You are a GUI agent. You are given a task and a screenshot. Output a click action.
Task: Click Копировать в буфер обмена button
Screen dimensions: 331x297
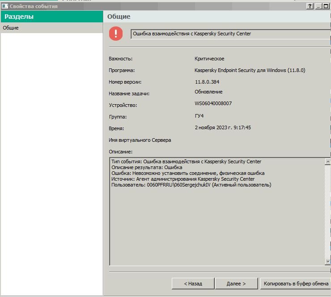296,284
